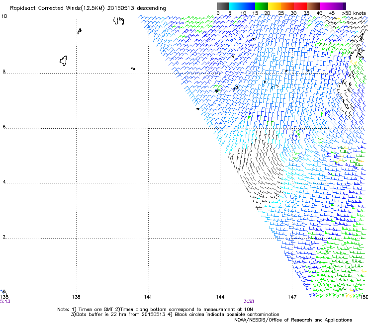Click the purple '3:38' time stamp
Image resolution: width=368 pixels, height=323 pixels.
[x=249, y=302]
